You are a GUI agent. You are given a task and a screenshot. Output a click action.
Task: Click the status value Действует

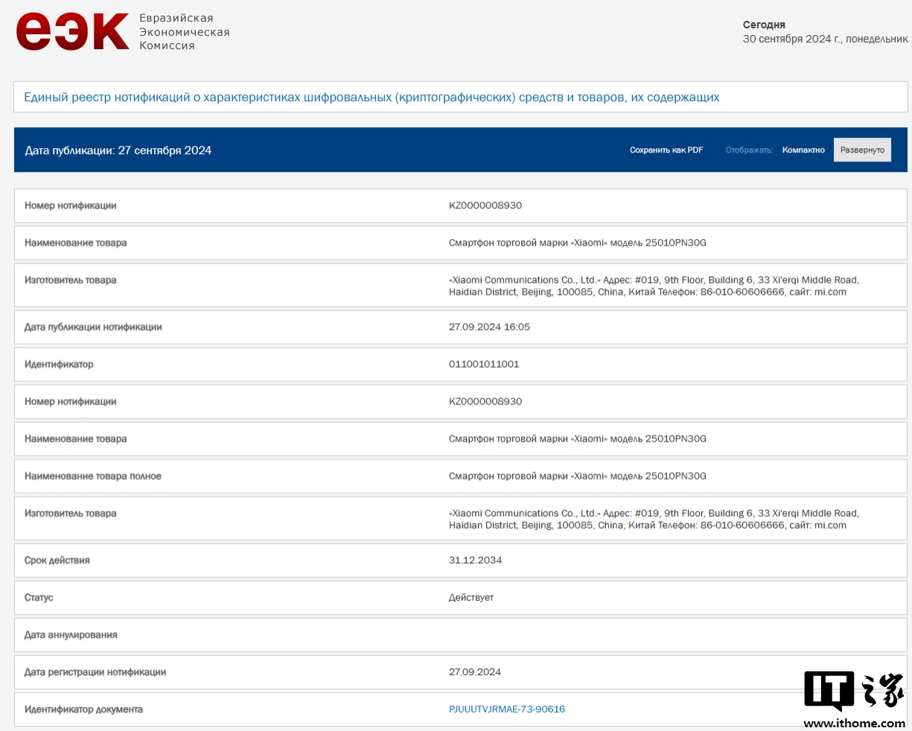pyautogui.click(x=471, y=598)
